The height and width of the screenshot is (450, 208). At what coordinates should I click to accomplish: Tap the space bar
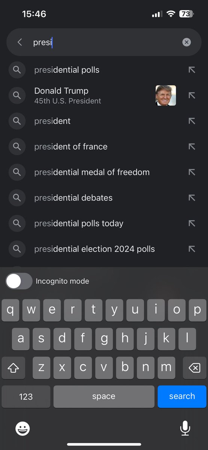104,396
